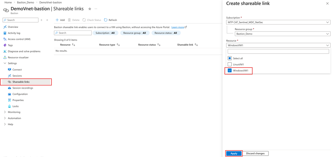This screenshot has height=157, width=332.
Task: Expand the Monitoring section
Action: click(5, 112)
